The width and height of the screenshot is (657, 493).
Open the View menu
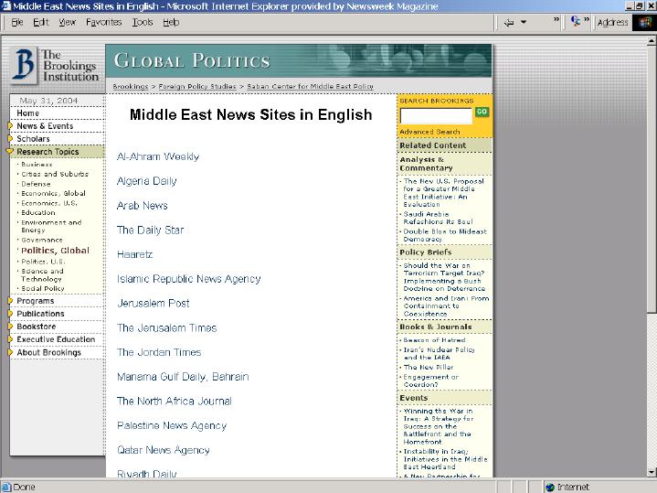(x=67, y=22)
